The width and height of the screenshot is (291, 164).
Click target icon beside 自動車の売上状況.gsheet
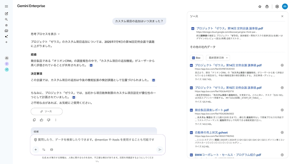(x=282, y=133)
